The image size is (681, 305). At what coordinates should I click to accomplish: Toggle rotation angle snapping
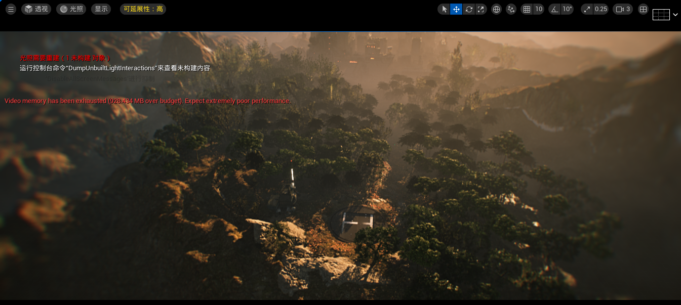tap(554, 9)
